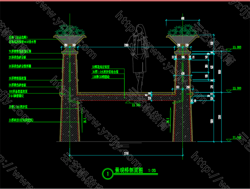Select the 120厚C20钢筋砼 annotation
250x189 pixels.
coord(101,77)
